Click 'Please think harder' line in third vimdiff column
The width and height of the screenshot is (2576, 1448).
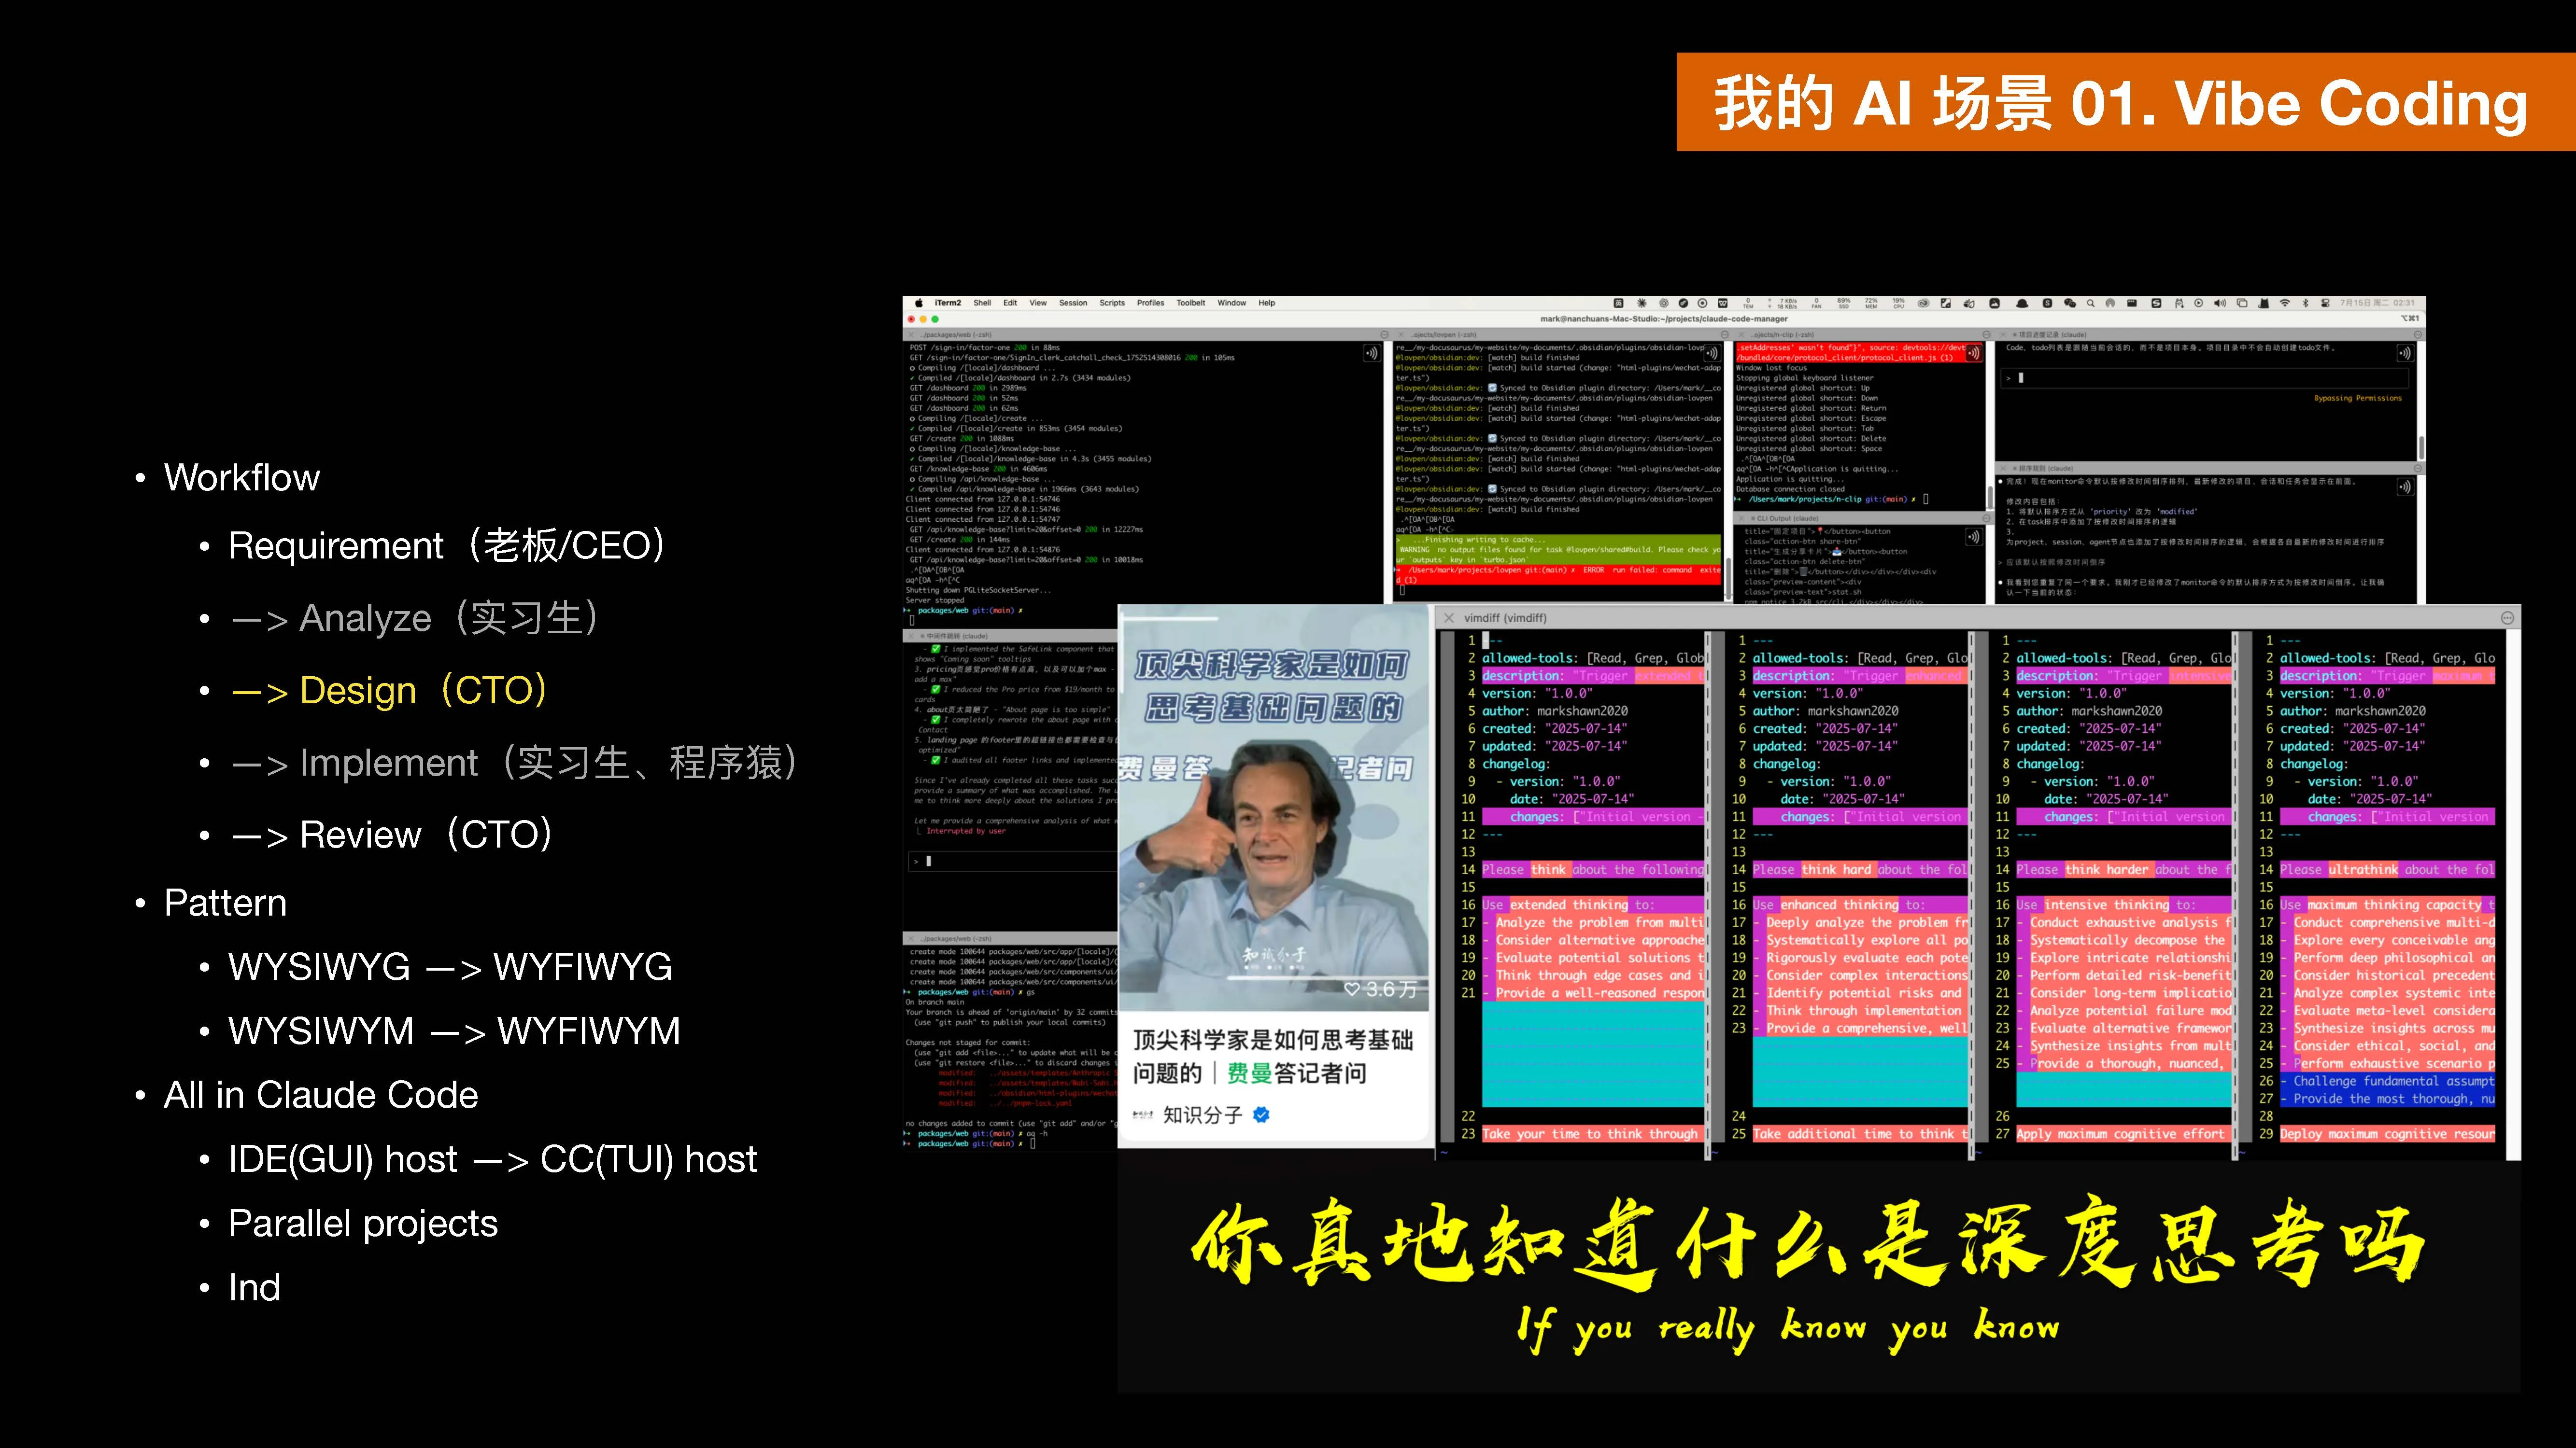2124,869
